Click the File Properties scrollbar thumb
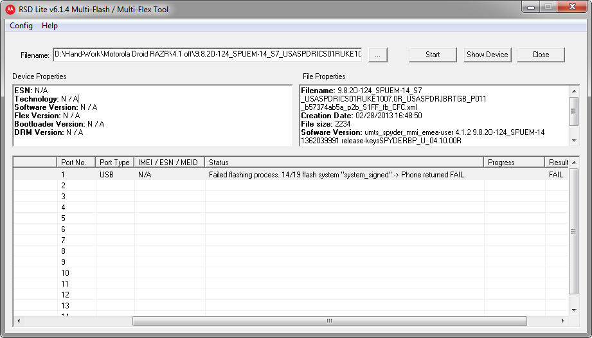This screenshot has width=592, height=338. click(x=574, y=111)
